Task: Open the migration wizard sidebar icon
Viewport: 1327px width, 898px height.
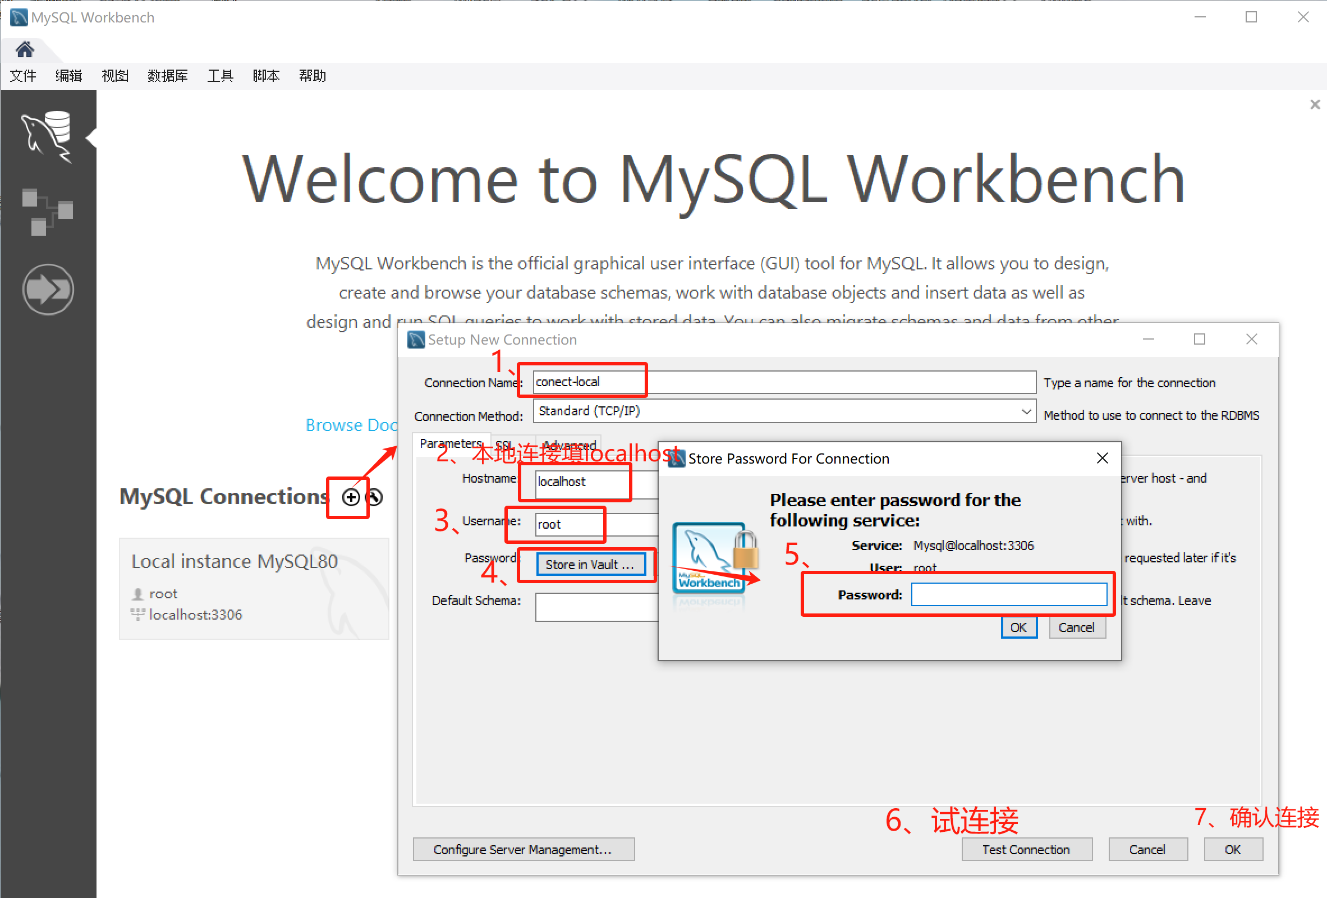Action: (47, 290)
